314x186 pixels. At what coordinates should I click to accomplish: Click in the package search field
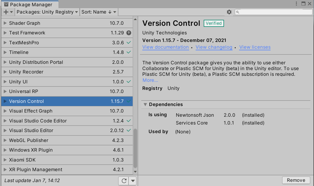point(274,12)
